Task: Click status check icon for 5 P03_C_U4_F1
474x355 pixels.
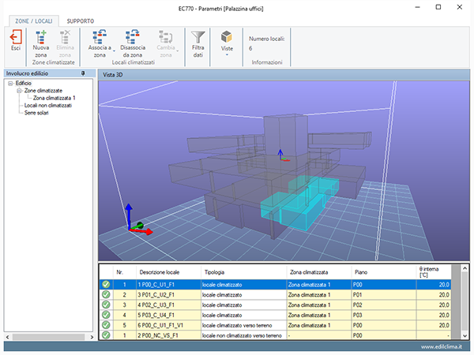Action: [x=106, y=315]
